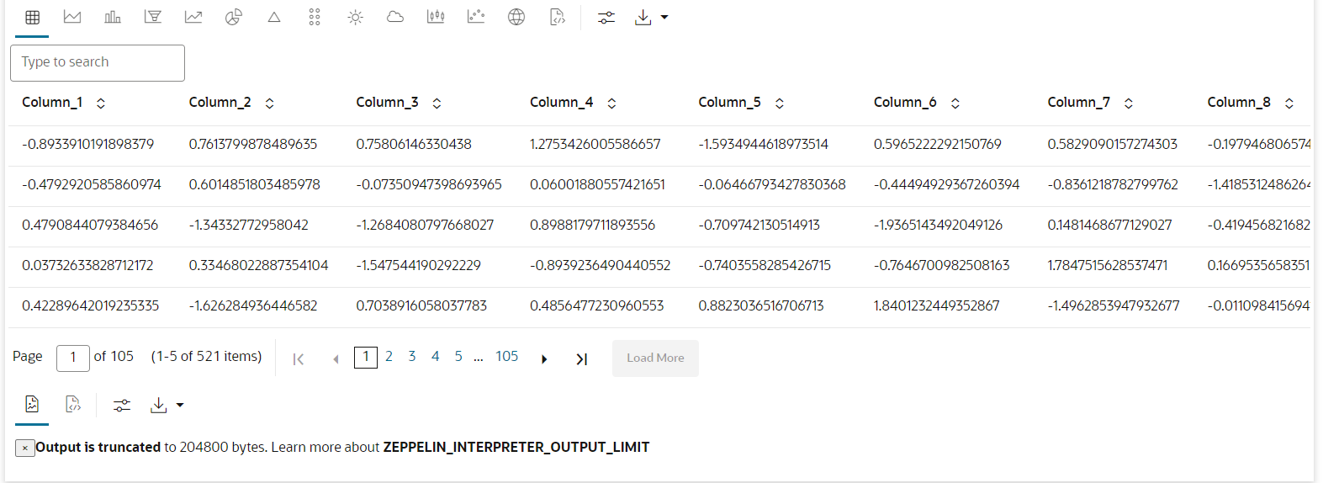
Task: Sort by Column_2
Action: (x=270, y=103)
